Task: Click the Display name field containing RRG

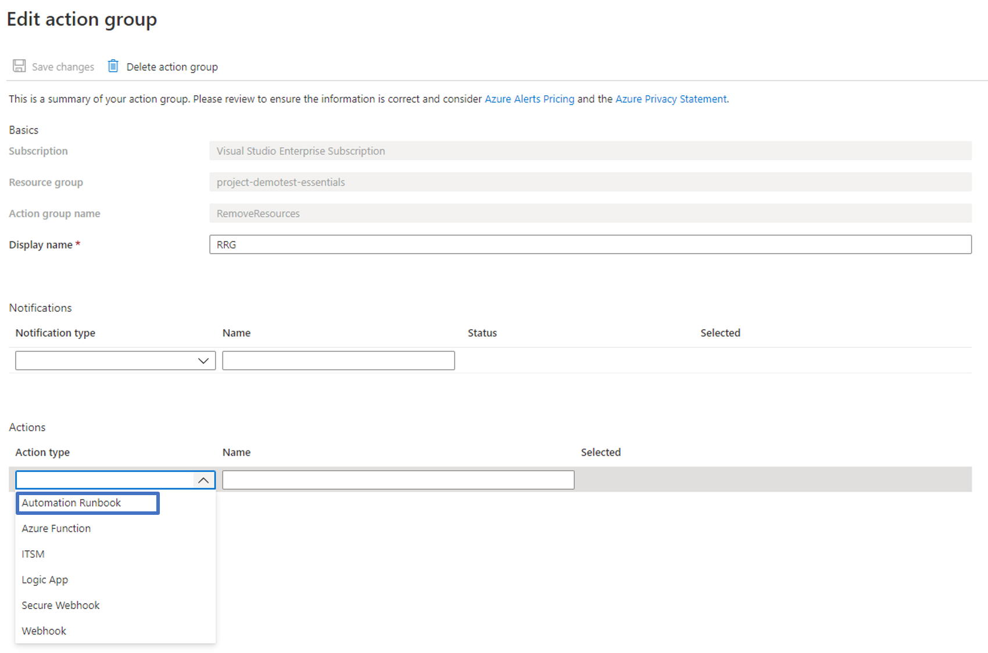Action: pos(590,244)
